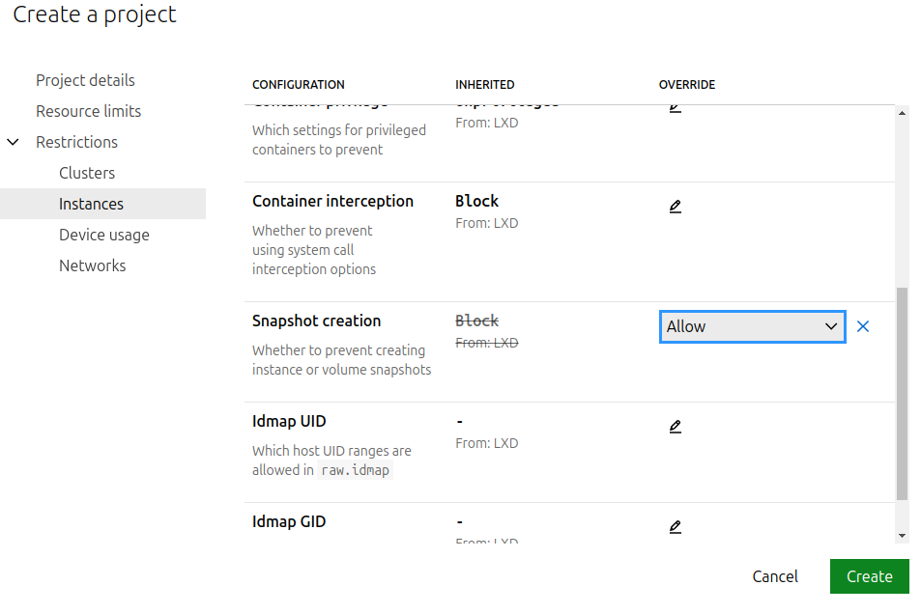Clear the Snapshot creation override
Image resolution: width=921 pixels, height=614 pixels.
(x=863, y=326)
